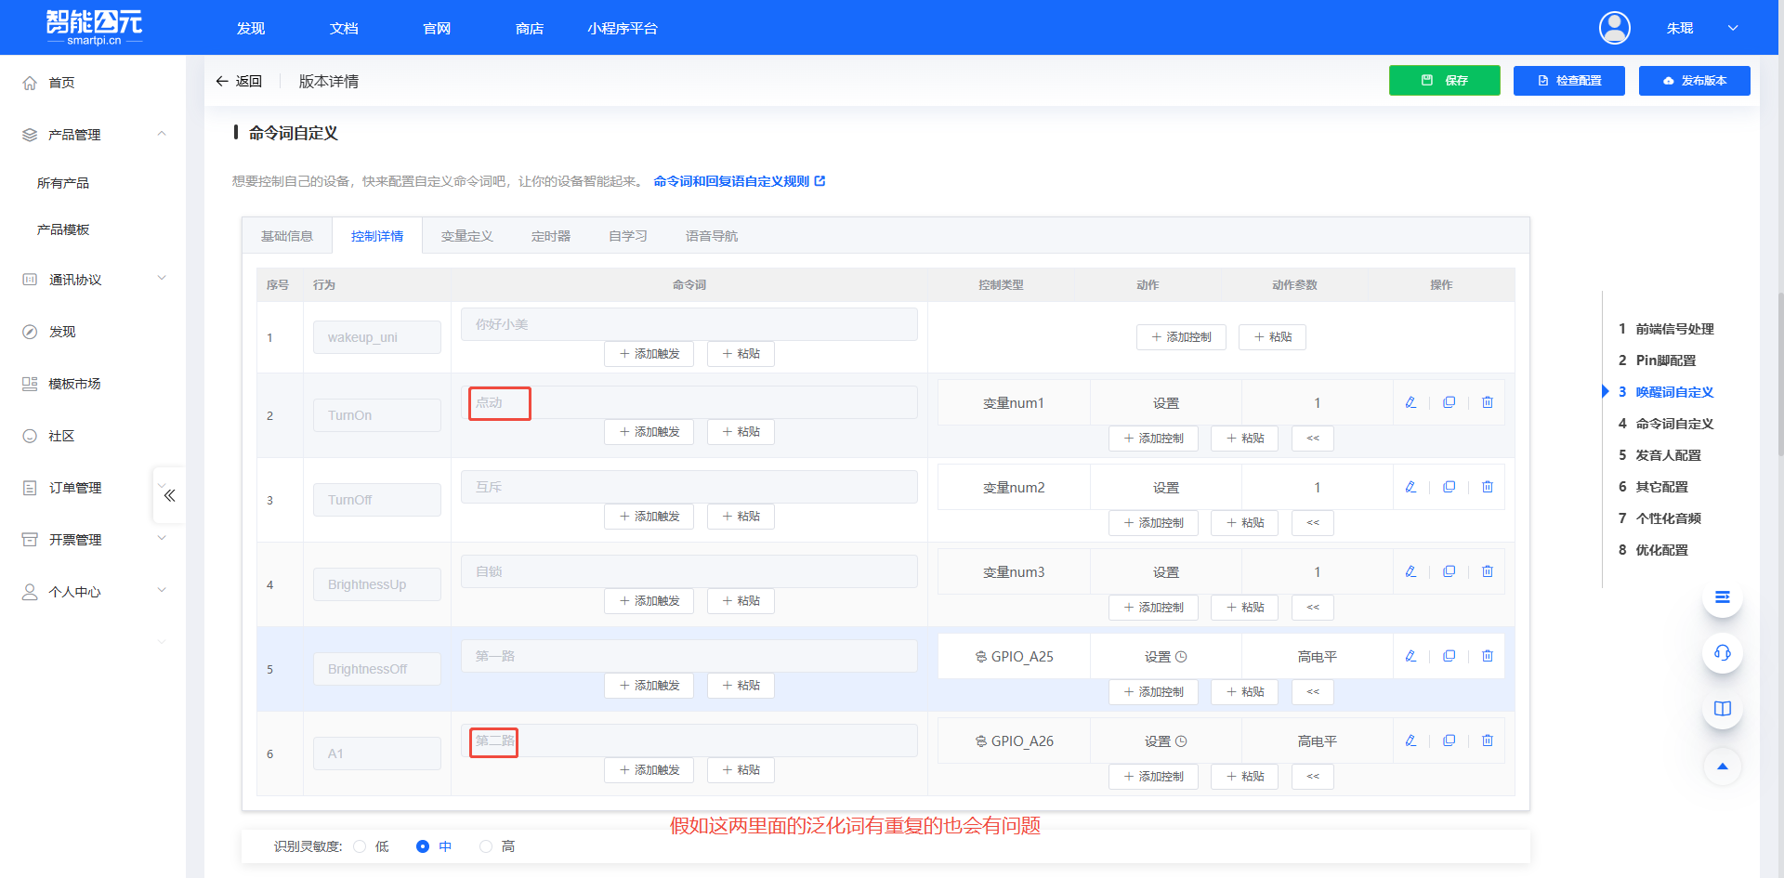Collapse the 产品管理 sidebar section
The image size is (1784, 878).
point(162,134)
